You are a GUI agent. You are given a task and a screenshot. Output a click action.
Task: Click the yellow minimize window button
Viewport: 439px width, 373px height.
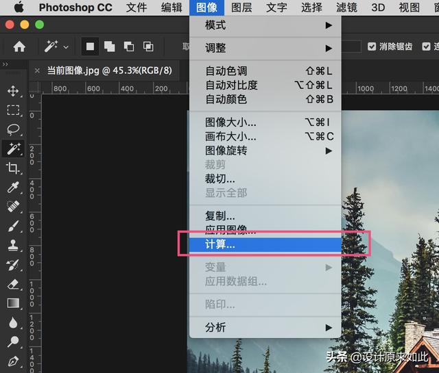[x=25, y=25]
